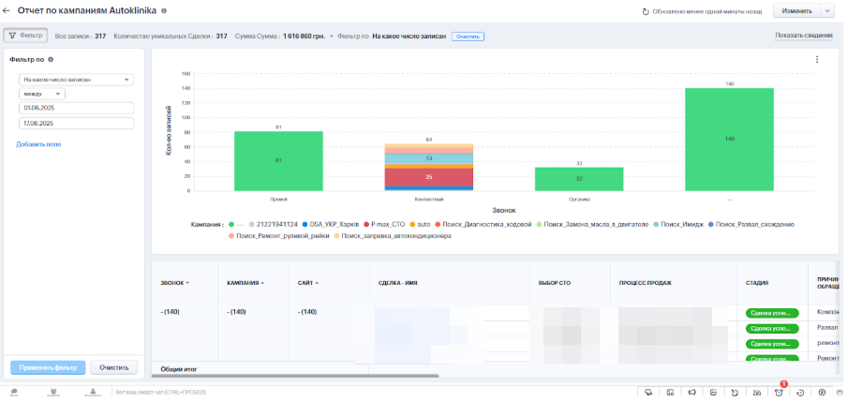Click the 'Добавить поле' link
The width and height of the screenshot is (848, 401).
click(x=38, y=144)
